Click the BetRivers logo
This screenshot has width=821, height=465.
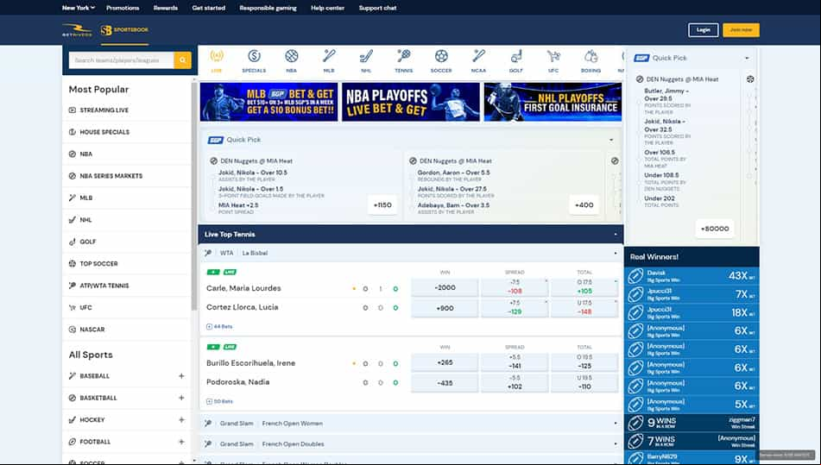tap(77, 30)
